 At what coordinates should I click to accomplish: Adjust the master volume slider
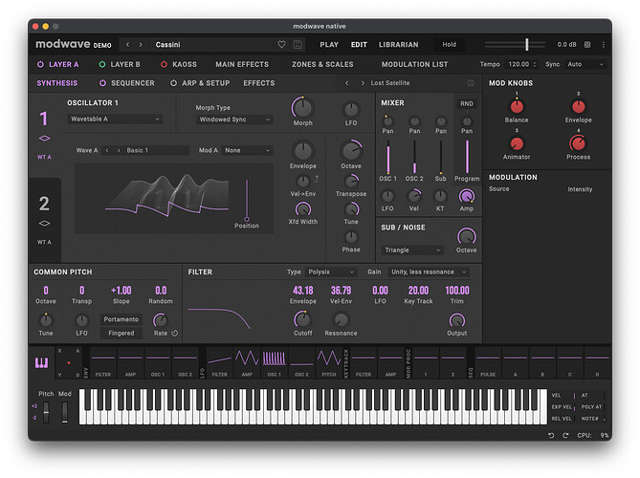coord(515,45)
